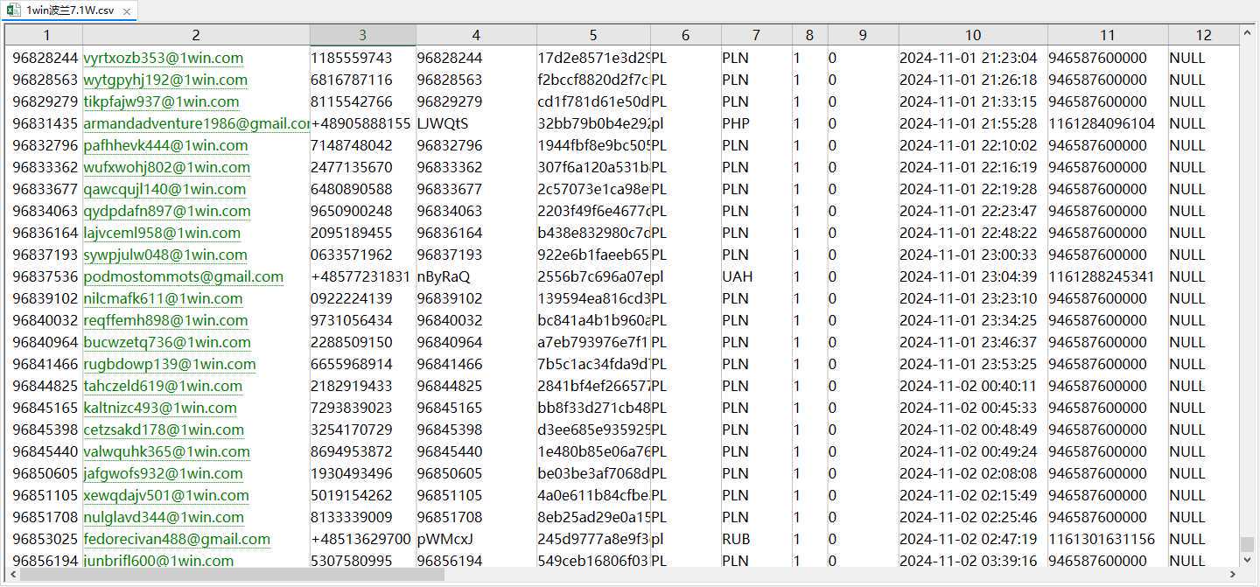Open the podmostommots@gmail.com email link

coord(184,276)
